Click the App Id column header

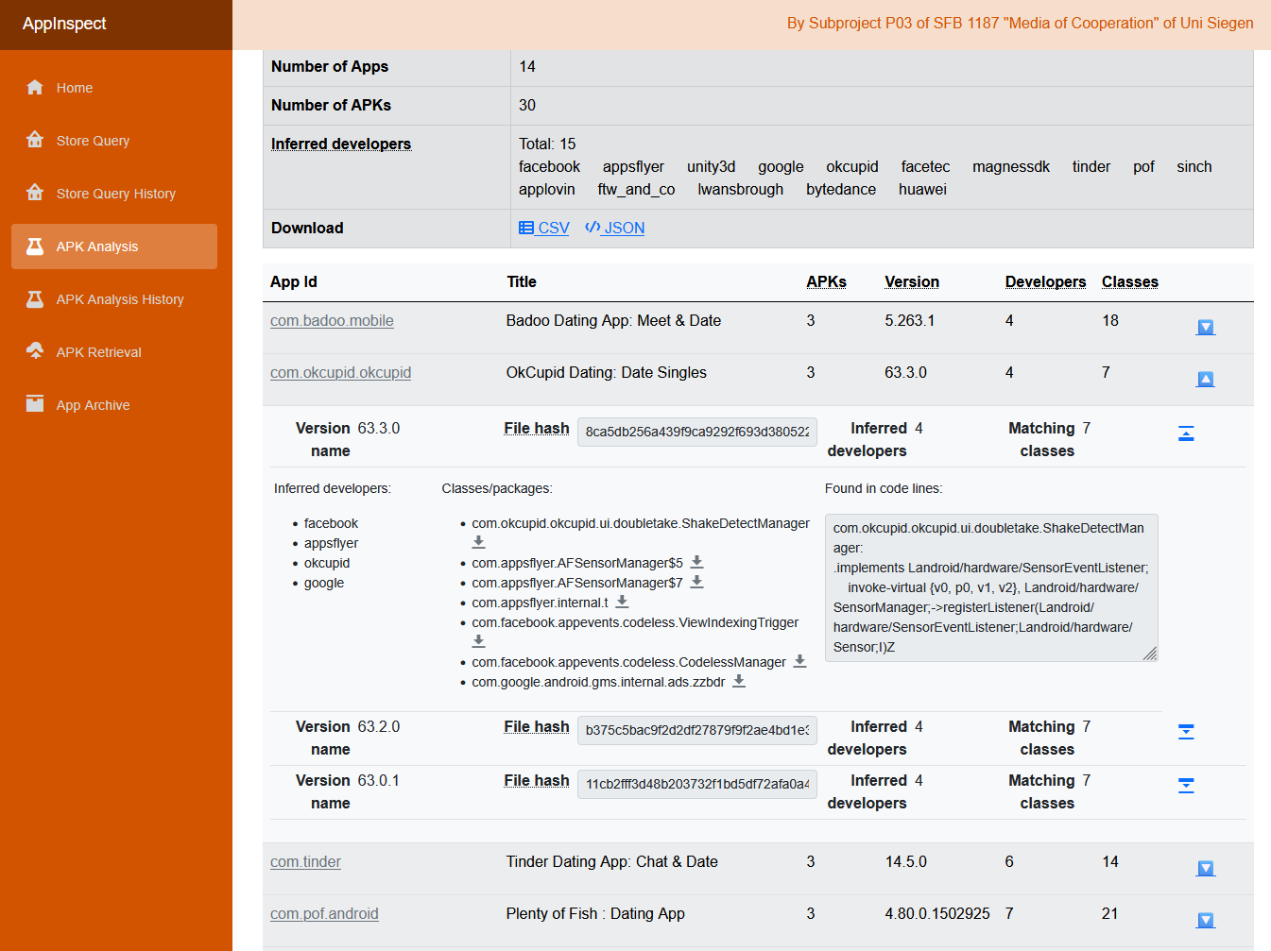coord(294,282)
